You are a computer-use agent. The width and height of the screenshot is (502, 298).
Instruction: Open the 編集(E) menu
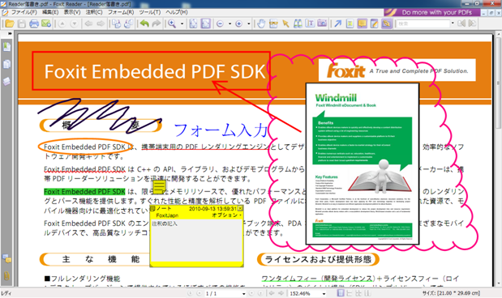(50, 12)
